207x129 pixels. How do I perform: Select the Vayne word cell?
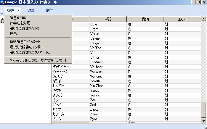click(108, 38)
